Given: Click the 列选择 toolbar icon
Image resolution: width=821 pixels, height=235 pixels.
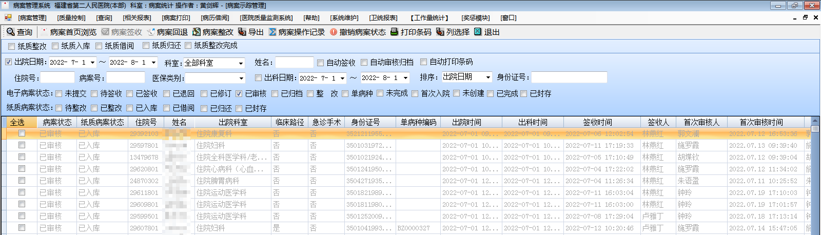Looking at the screenshot, I should pyautogui.click(x=440, y=32).
